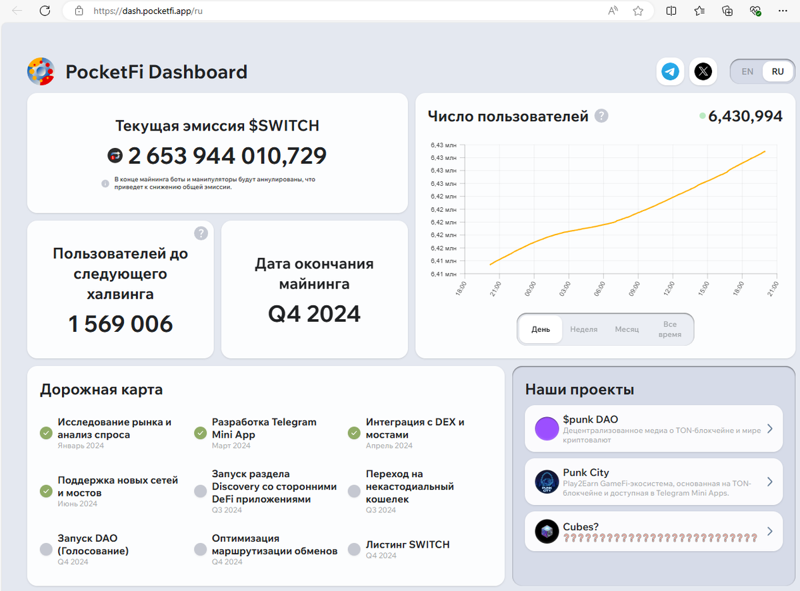
Task: Click the user count value 6,430,994
Action: pyautogui.click(x=745, y=116)
